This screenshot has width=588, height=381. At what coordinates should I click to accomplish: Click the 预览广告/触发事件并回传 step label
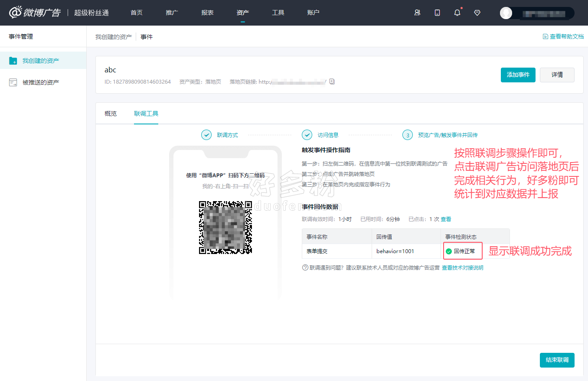tap(448, 135)
